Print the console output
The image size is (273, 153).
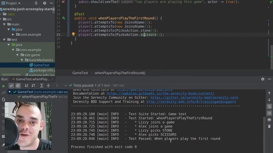[269, 120]
